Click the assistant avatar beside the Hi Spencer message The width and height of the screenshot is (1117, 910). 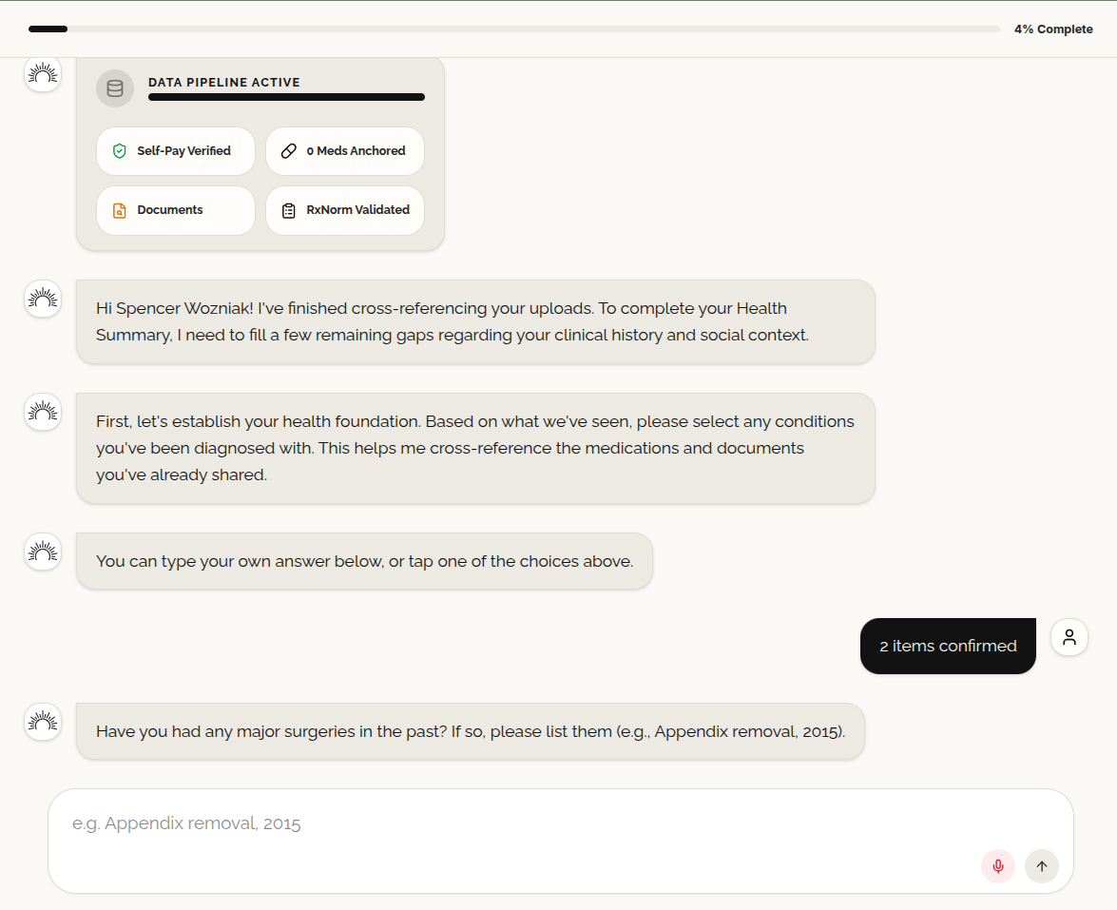click(43, 299)
